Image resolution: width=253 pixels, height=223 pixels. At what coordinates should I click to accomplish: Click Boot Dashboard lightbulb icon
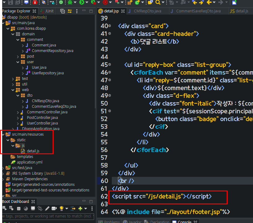tap(62, 208)
